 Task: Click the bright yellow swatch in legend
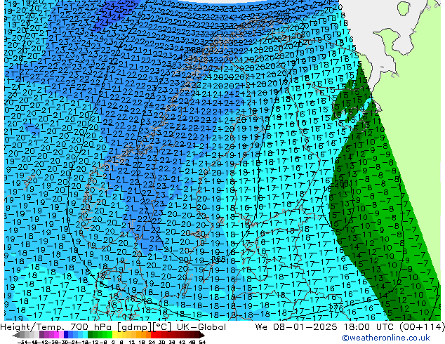114,335
